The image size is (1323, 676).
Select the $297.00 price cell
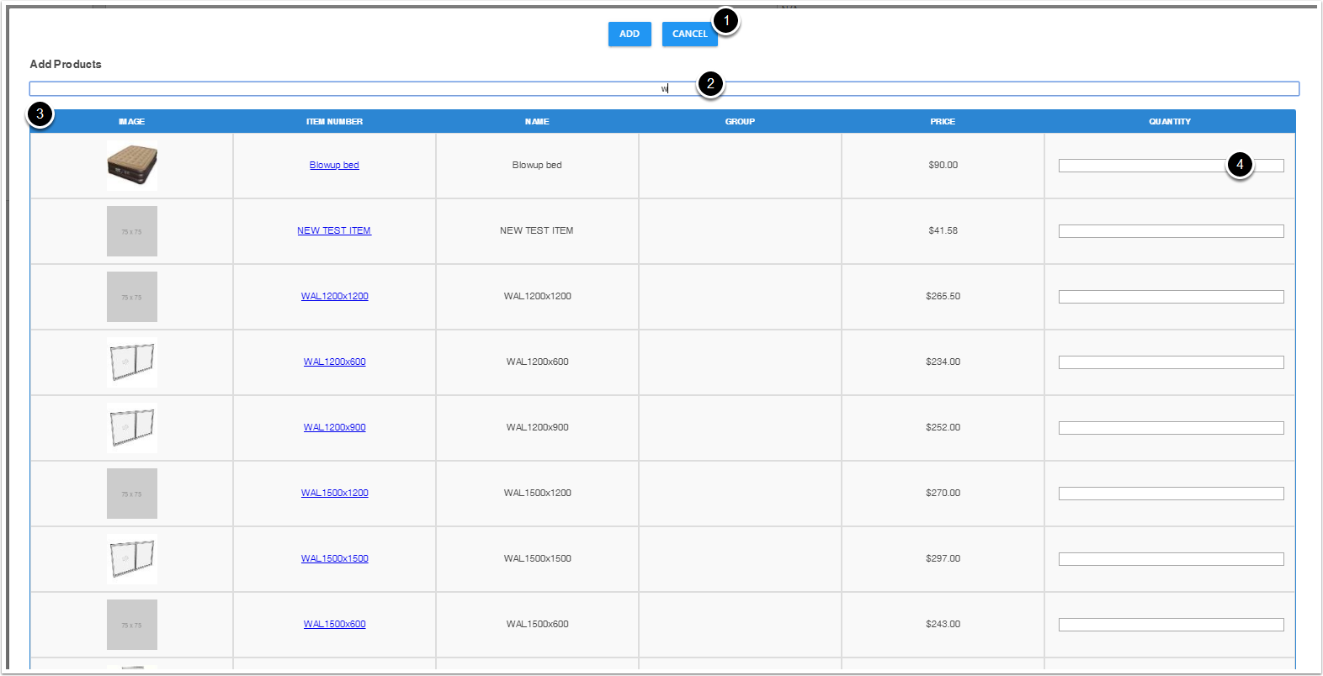943,558
